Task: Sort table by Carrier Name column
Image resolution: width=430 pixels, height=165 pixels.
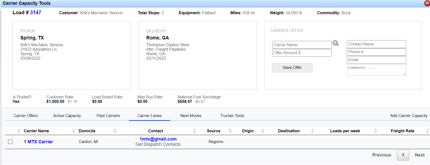Action: pos(36,131)
